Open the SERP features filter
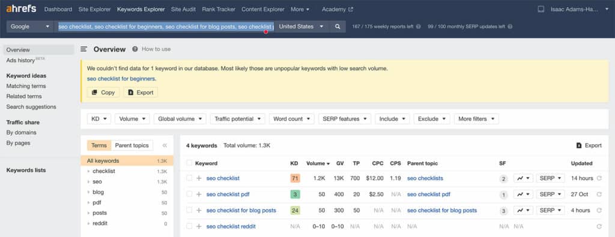Image resolution: width=615 pixels, height=237 pixels. coord(345,119)
